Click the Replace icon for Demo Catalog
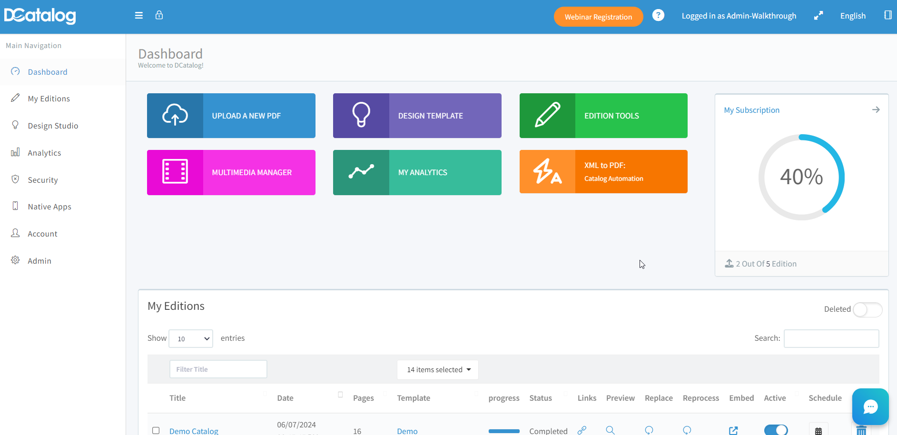 tap(649, 430)
